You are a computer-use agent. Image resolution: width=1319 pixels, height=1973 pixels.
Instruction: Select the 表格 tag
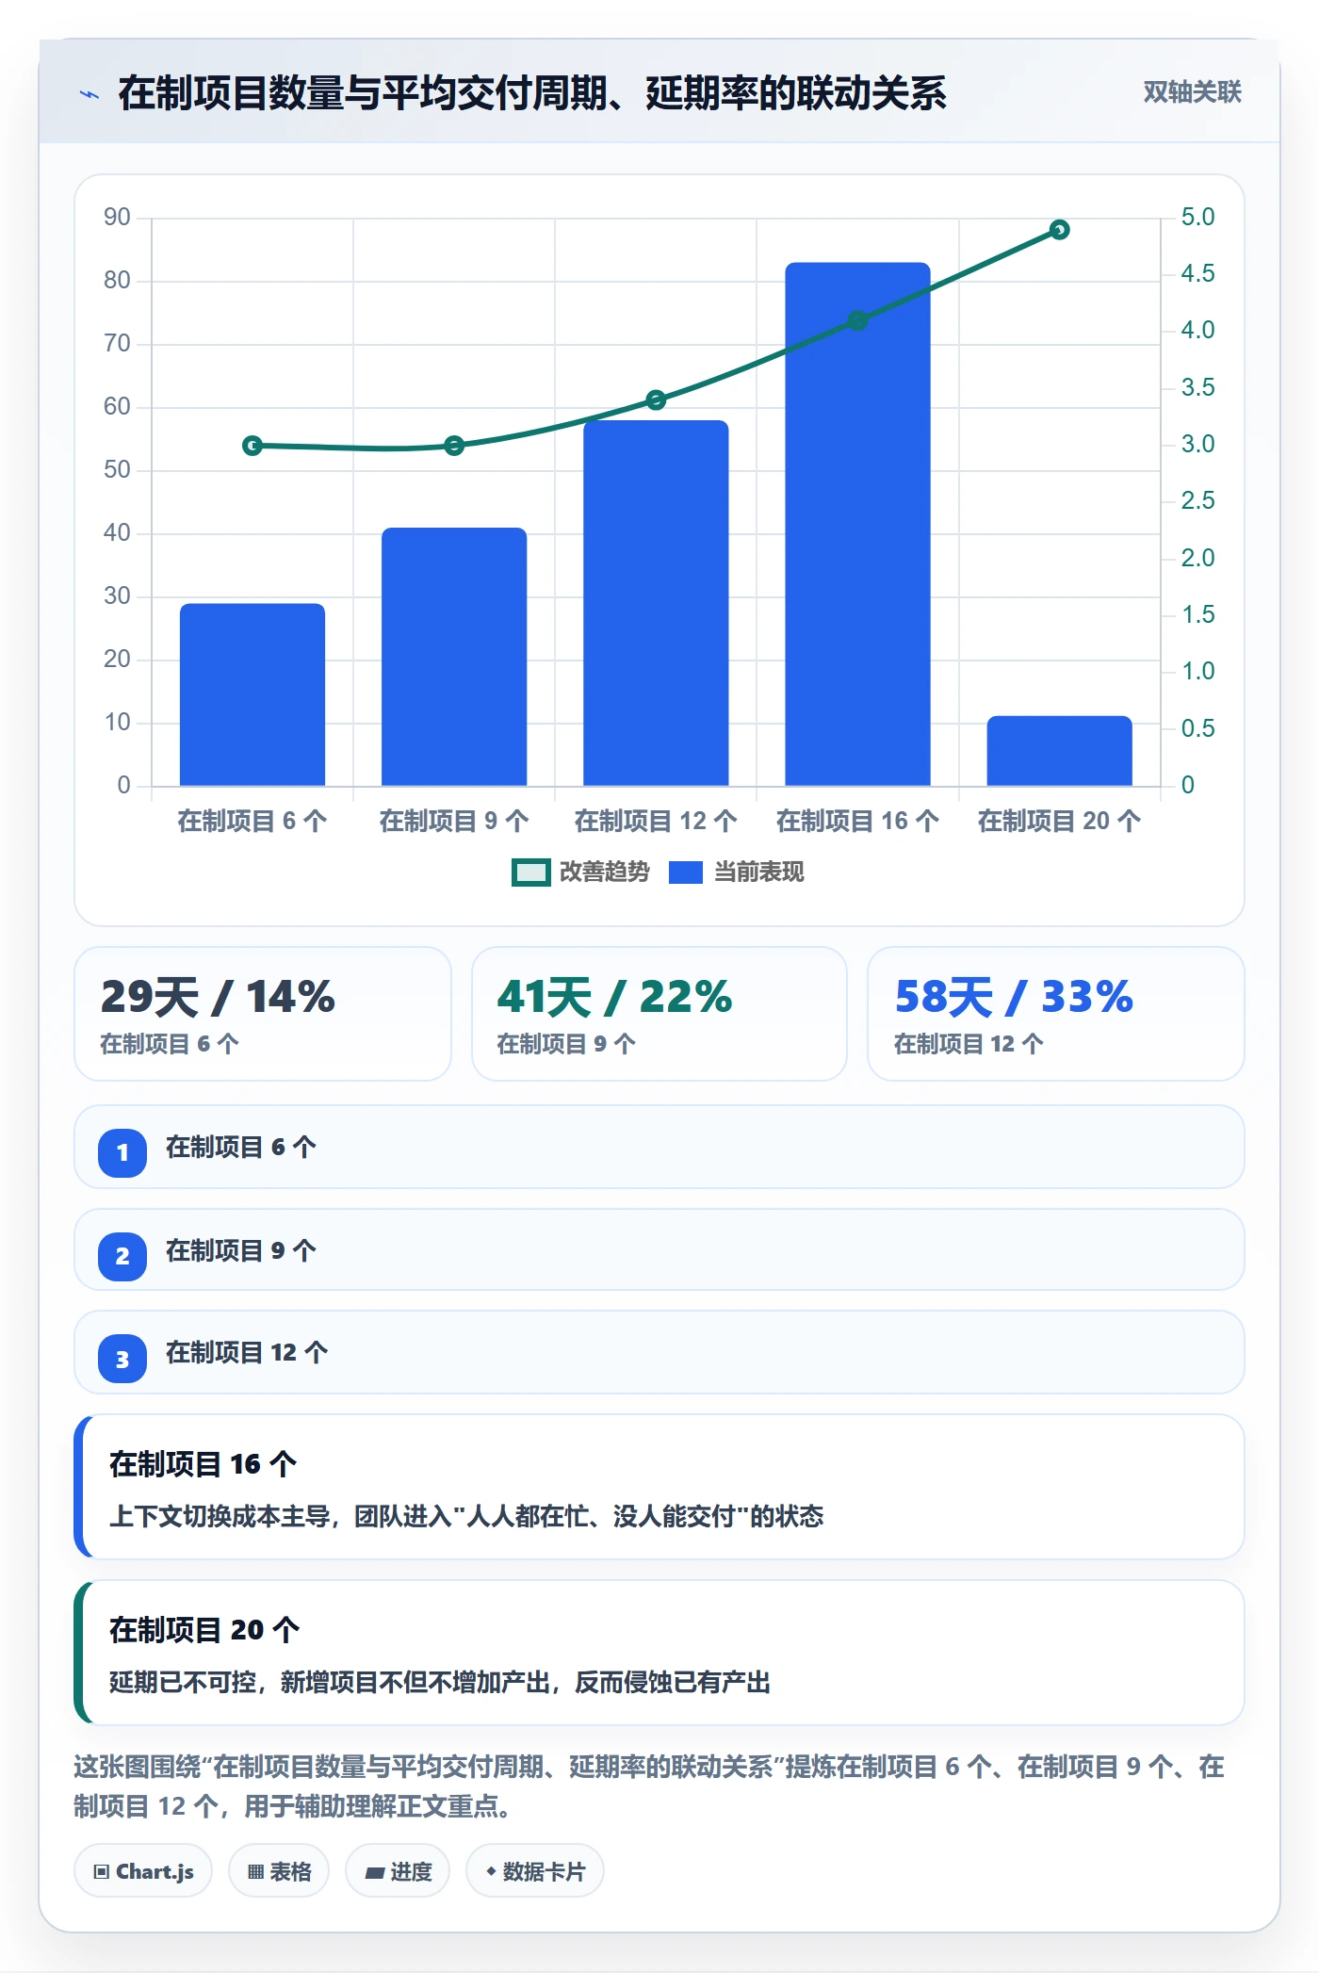point(279,1871)
